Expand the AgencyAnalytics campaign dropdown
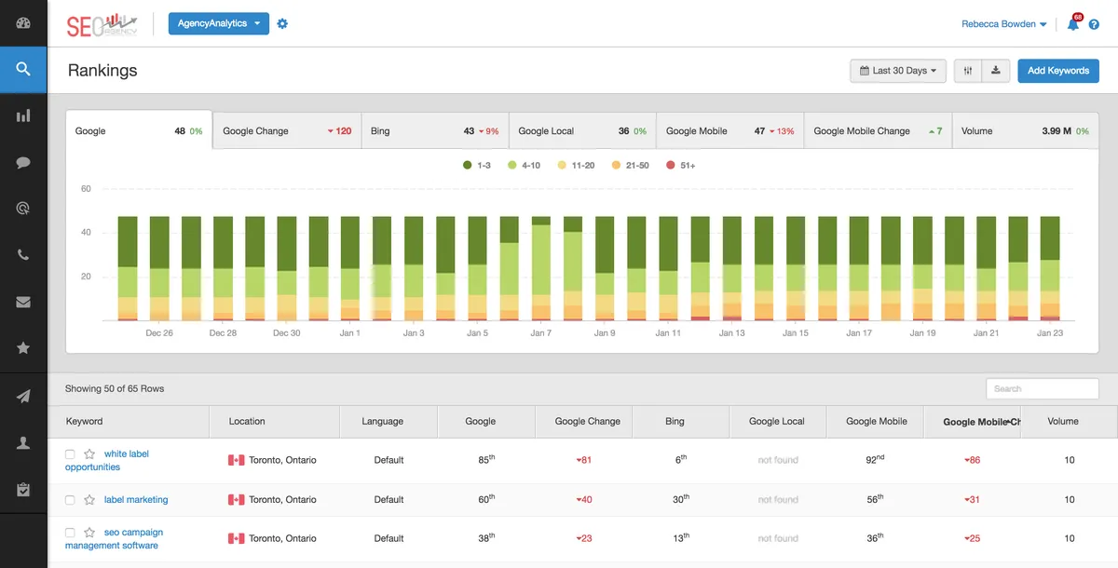 (219, 24)
